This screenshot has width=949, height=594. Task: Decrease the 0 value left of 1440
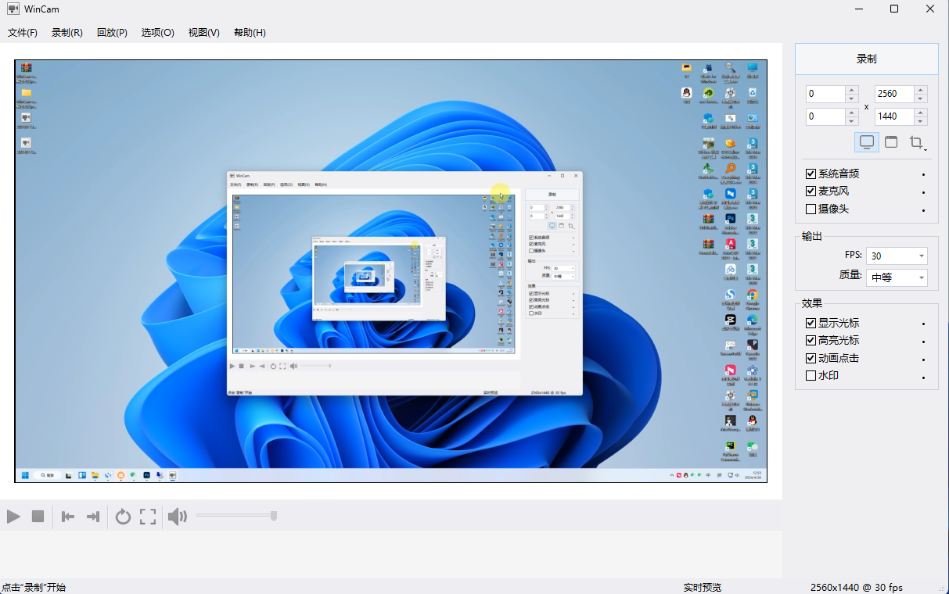(852, 121)
